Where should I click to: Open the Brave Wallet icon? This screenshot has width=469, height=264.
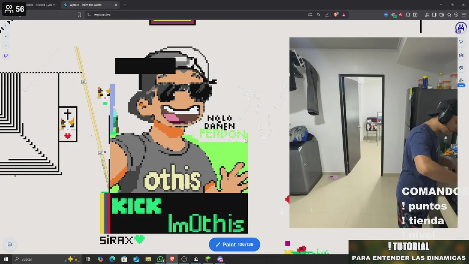click(442, 15)
